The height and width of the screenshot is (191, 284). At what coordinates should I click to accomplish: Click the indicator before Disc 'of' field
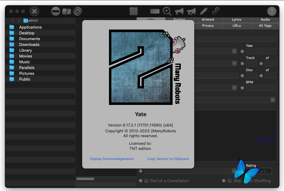tap(261, 76)
